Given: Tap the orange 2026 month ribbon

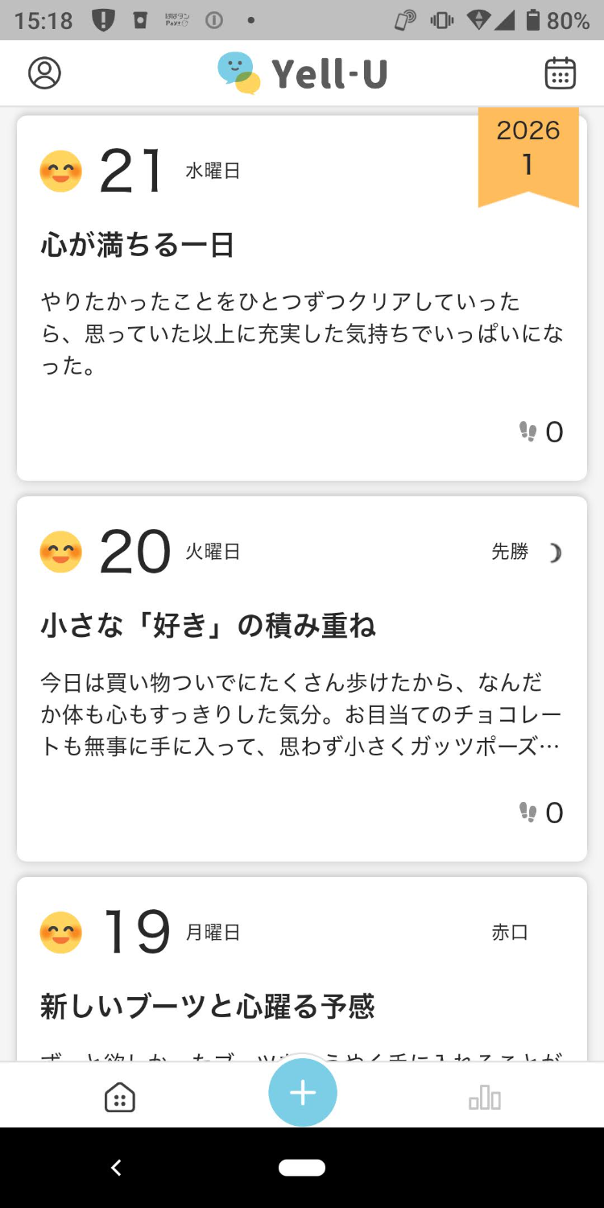Looking at the screenshot, I should point(528,155).
